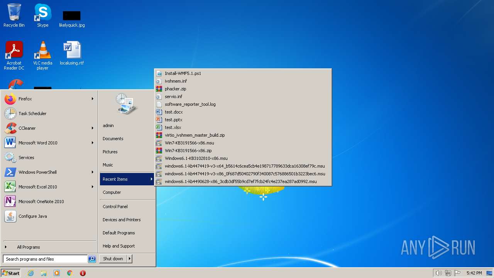Open Services from the Start menu
Viewport: 494px width, 278px height.
point(49,158)
